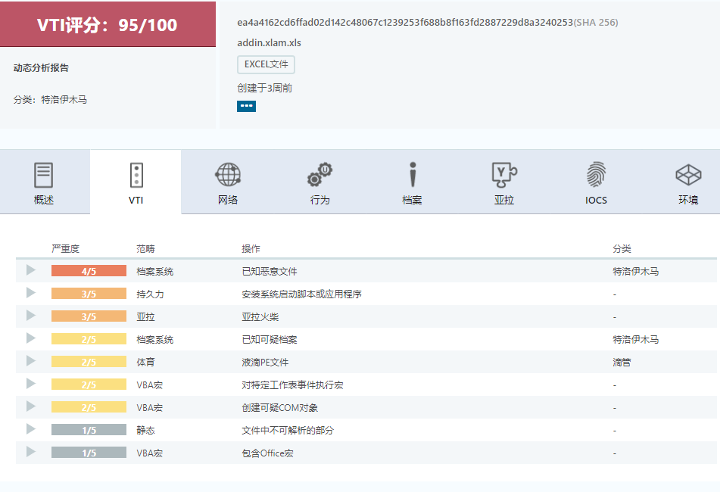Click 液滴PE文件 operation text

click(x=265, y=362)
